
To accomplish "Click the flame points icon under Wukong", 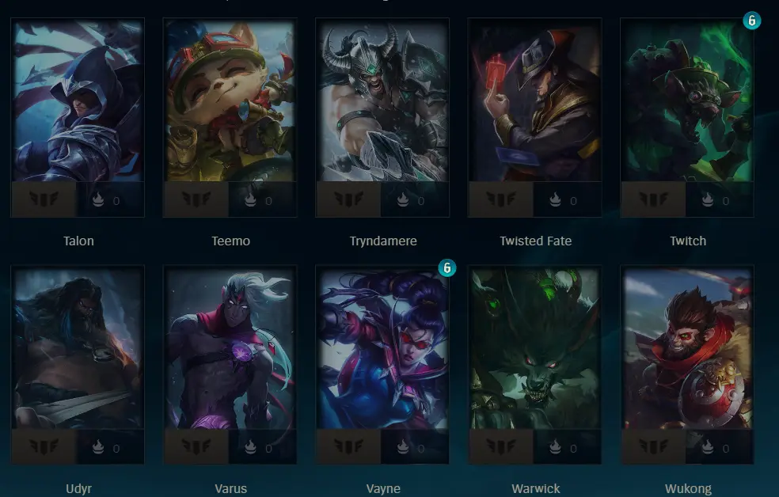I will (x=708, y=447).
